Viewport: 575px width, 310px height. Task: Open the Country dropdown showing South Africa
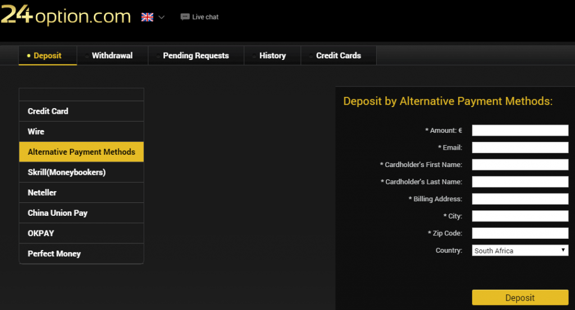coord(520,251)
